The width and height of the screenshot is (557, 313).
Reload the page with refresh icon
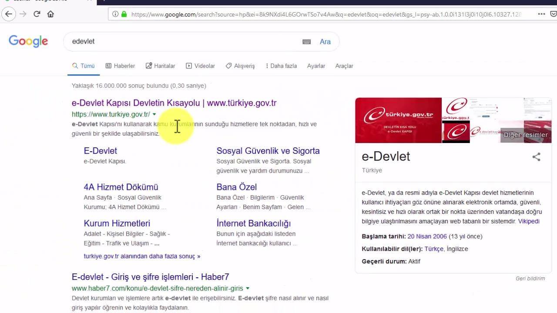tap(37, 14)
